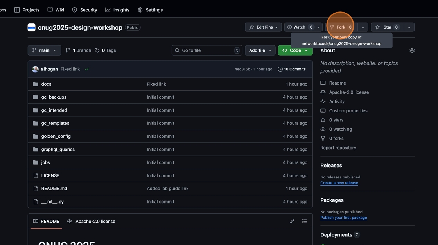Open the Edit Pins dropdown

pos(263,27)
